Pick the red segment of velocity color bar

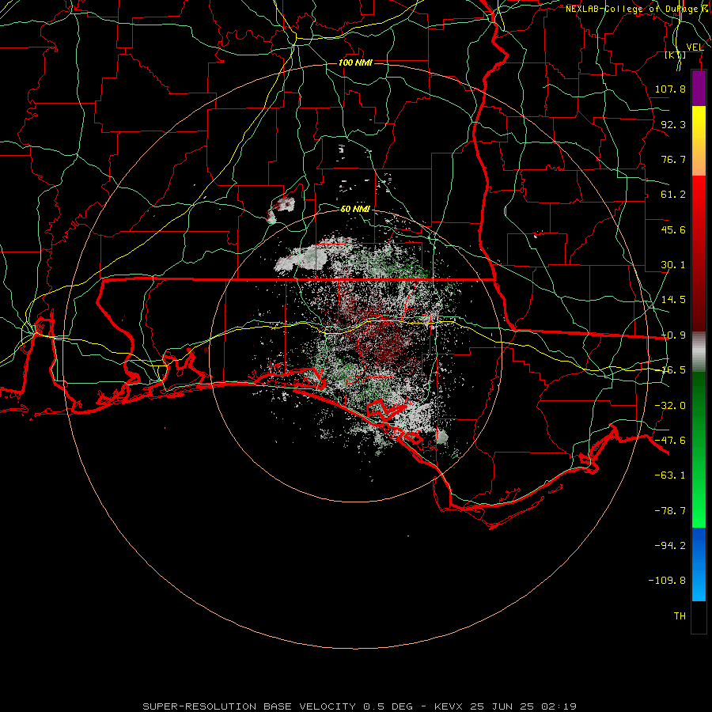(699, 253)
